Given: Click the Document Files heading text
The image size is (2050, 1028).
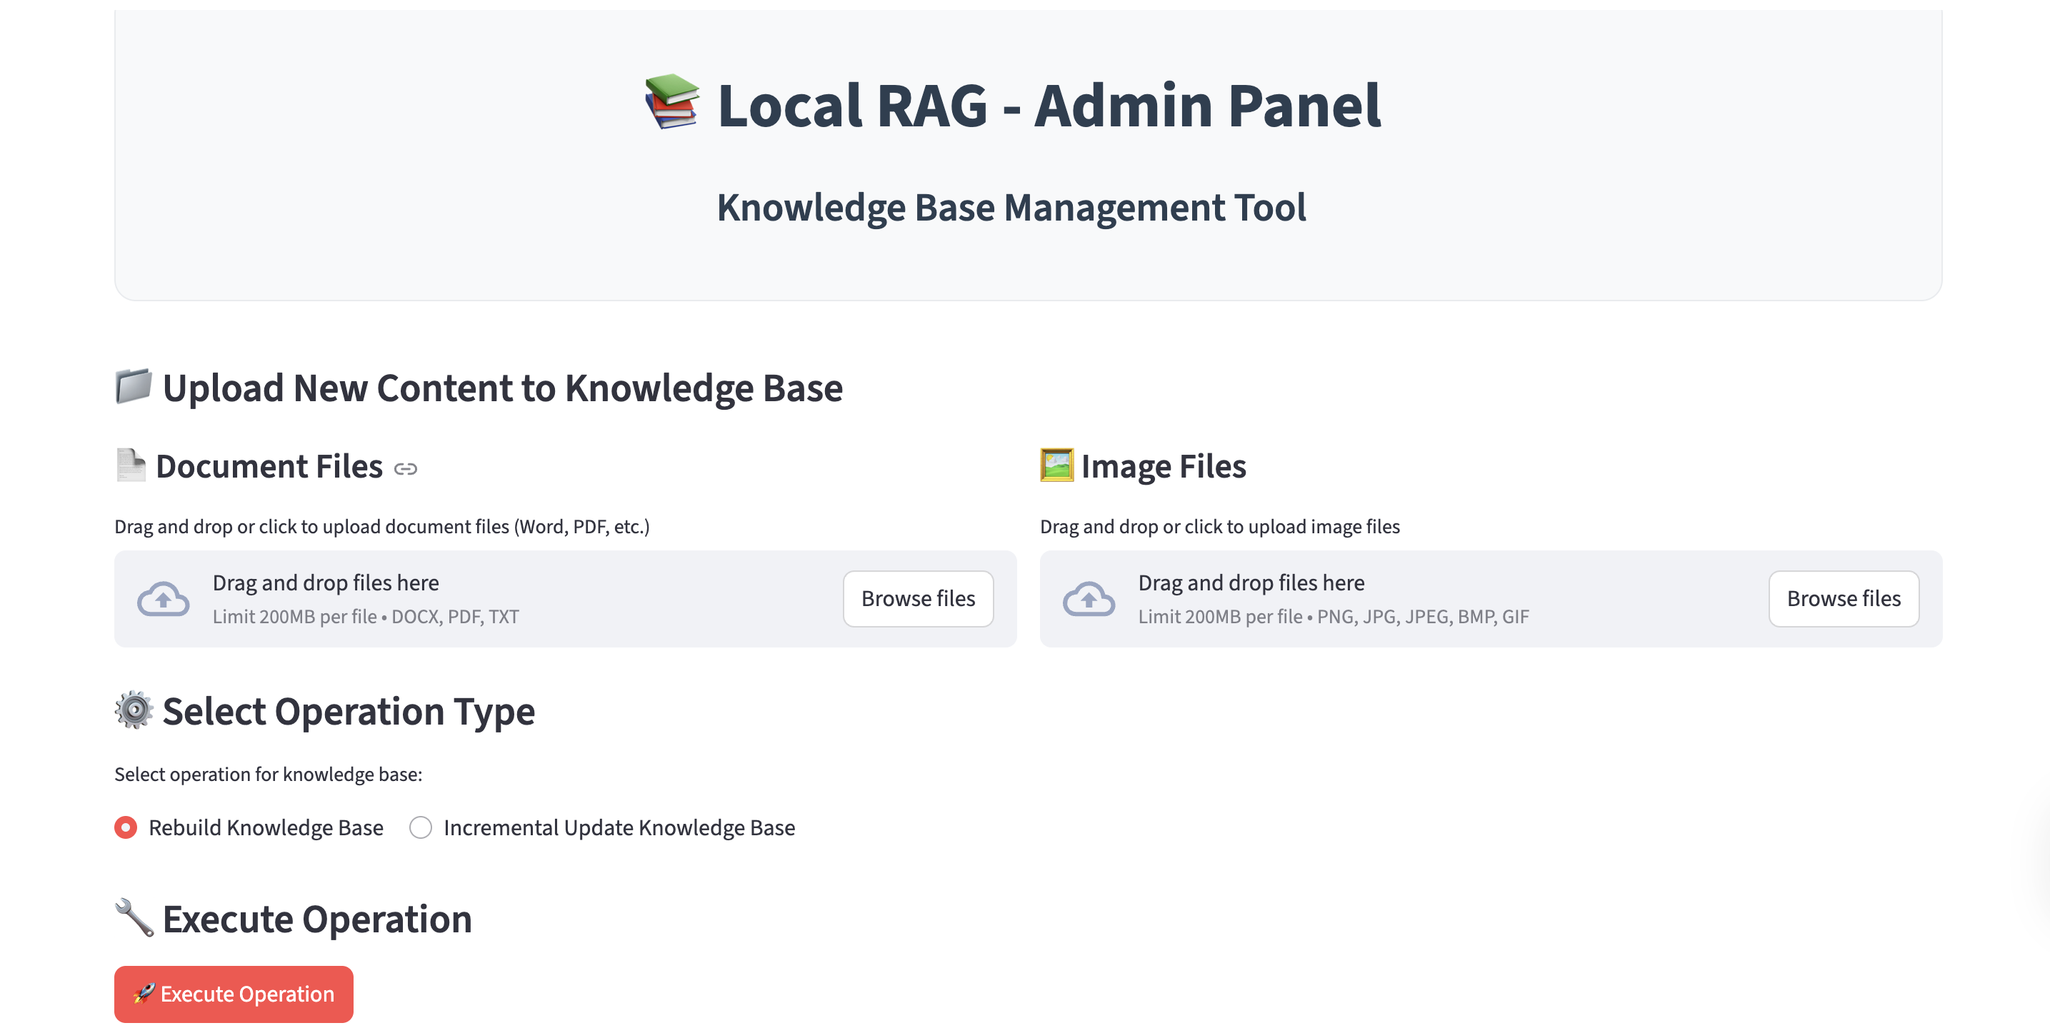Looking at the screenshot, I should click(x=269, y=466).
